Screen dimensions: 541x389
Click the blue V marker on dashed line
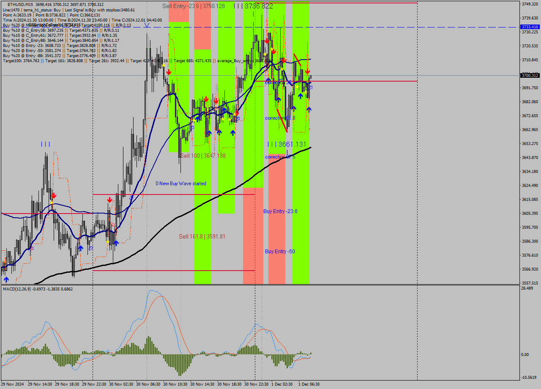point(147,25)
